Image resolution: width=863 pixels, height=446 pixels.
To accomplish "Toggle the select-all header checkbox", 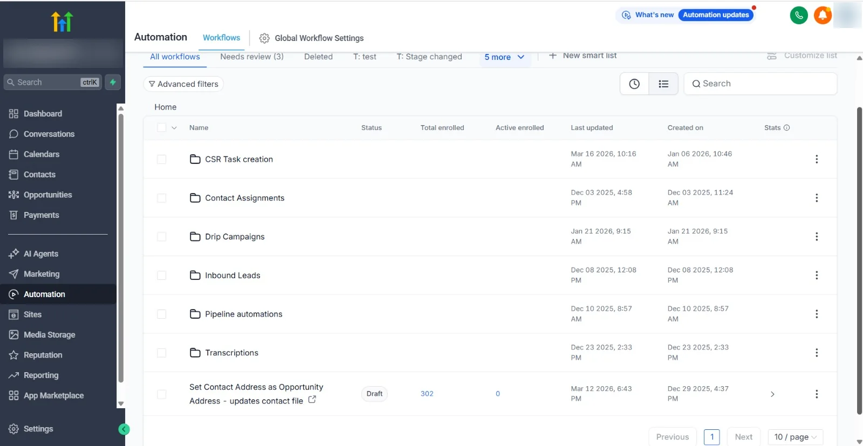I will pos(162,127).
